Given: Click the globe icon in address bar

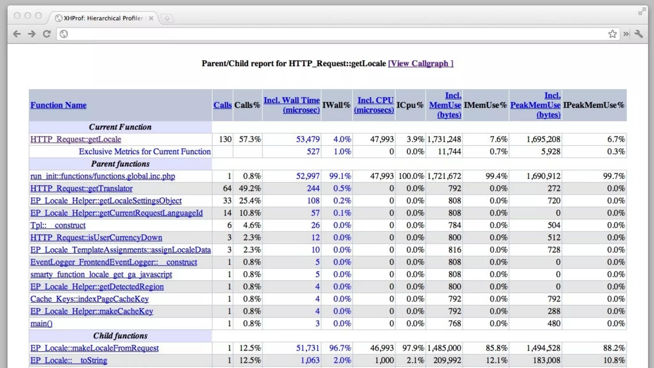Looking at the screenshot, I should point(64,34).
